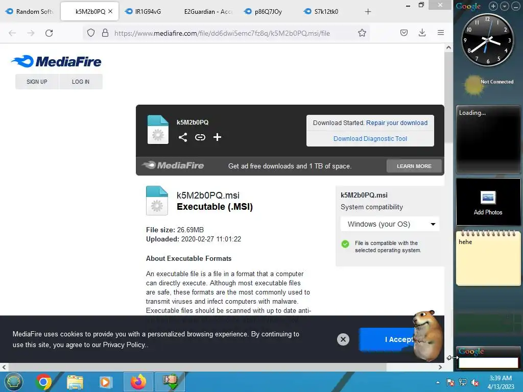523x392 pixels.
Task: Click the Firefox back arrow
Action: point(12,33)
